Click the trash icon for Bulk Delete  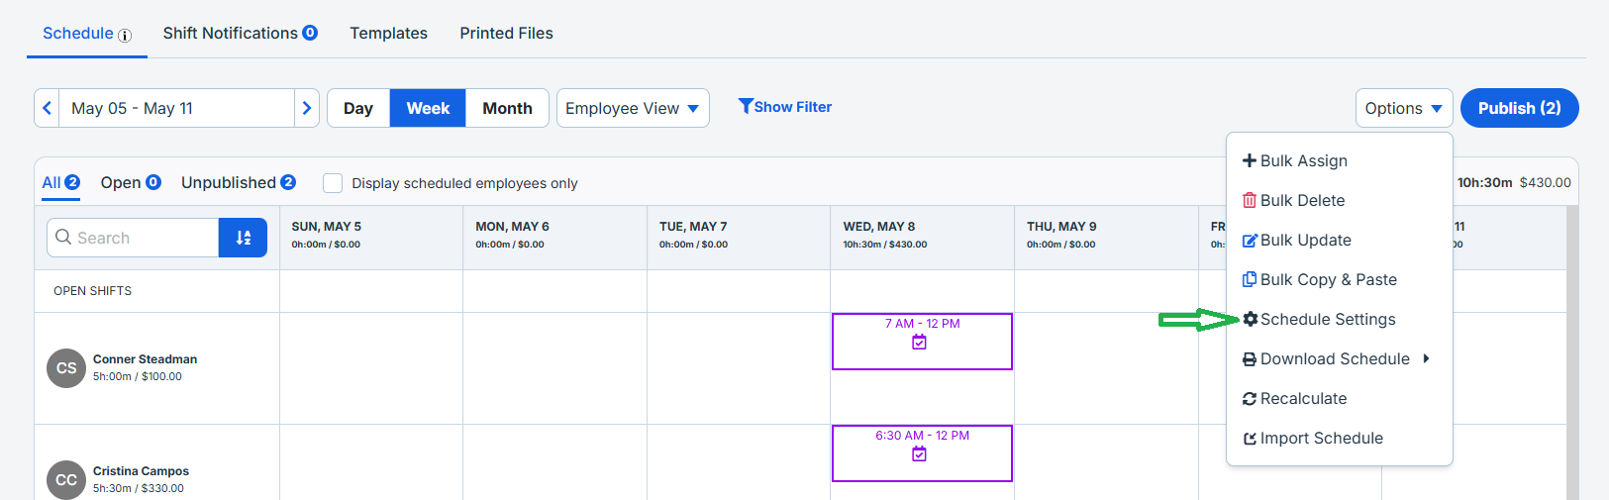point(1250,200)
